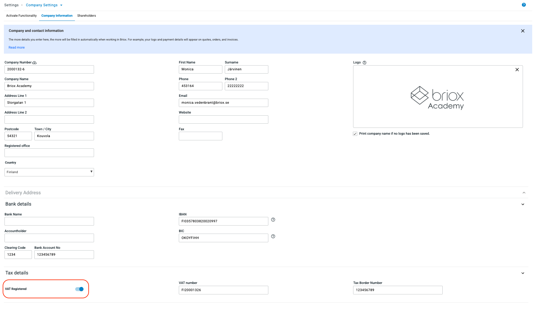Switch to the Activate Functionality tab

tap(21, 16)
